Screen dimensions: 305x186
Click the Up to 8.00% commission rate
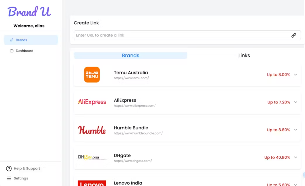pyautogui.click(x=279, y=75)
